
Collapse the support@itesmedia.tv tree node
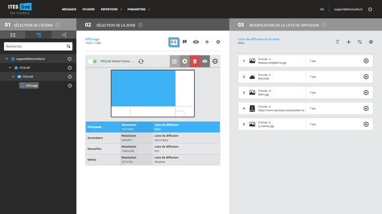tap(7, 59)
